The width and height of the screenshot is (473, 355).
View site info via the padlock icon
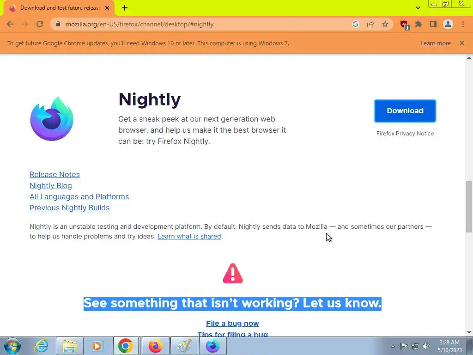click(58, 24)
